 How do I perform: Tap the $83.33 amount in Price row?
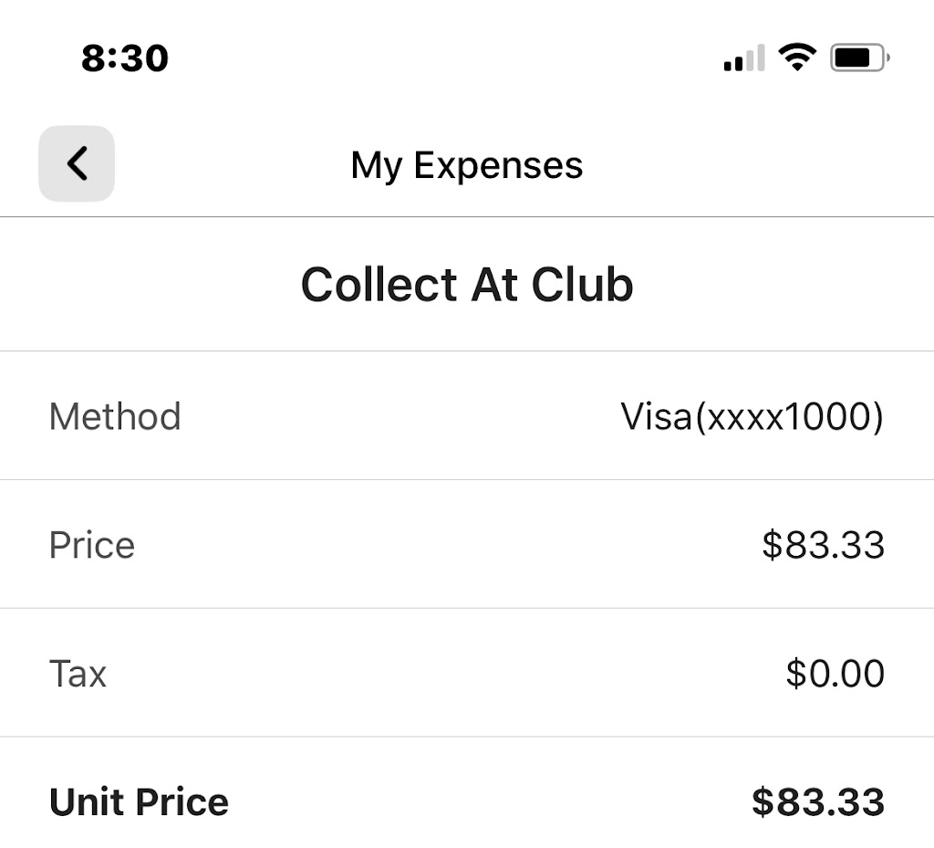click(823, 545)
